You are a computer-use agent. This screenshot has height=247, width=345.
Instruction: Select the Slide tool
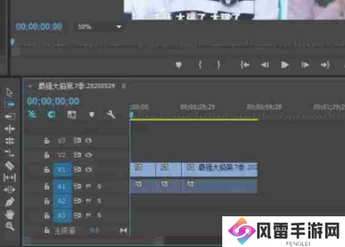pyautogui.click(x=9, y=189)
